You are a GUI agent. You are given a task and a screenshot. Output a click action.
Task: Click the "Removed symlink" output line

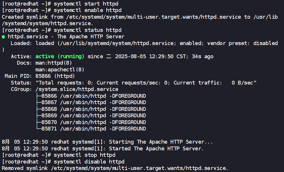click(x=115, y=168)
